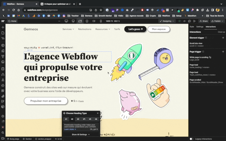Open the Logic flow icon in sidebar
226x141 pixels.
(x=3, y=74)
